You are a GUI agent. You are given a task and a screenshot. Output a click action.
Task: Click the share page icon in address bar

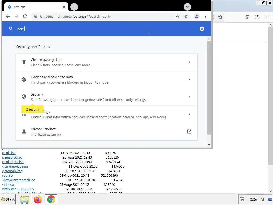click(x=177, y=16)
